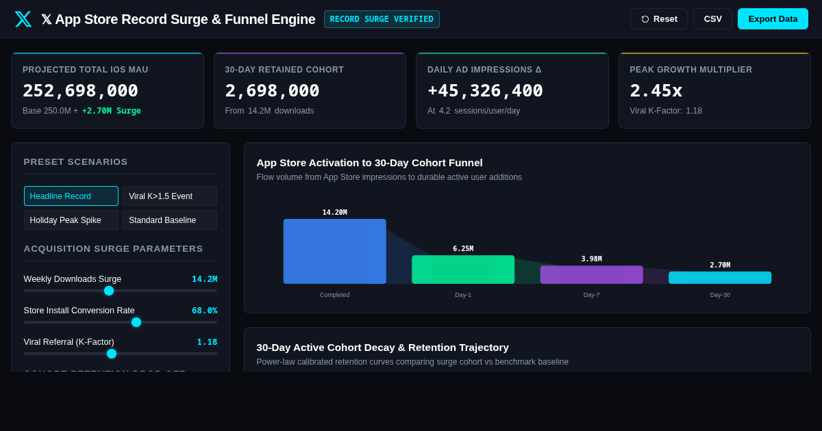Click the 2.70M funnel bar label

(720, 265)
